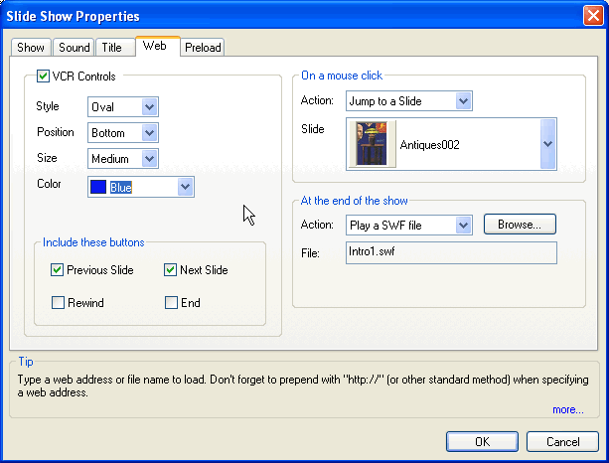The height and width of the screenshot is (463, 609).
Task: Uncheck the Next Slide button option
Action: pos(170,269)
